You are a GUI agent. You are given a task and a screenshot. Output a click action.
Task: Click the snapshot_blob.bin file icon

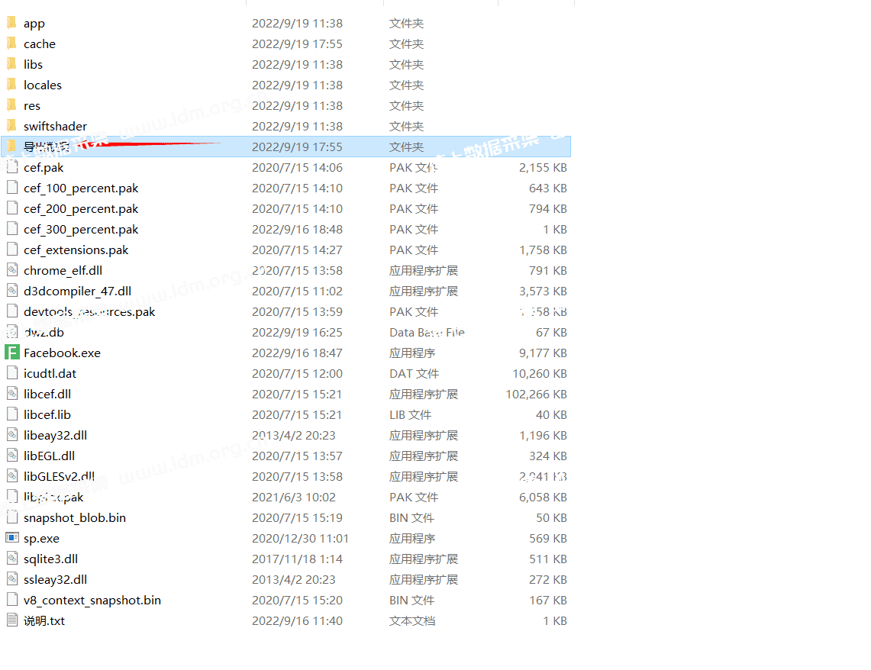[x=12, y=517]
